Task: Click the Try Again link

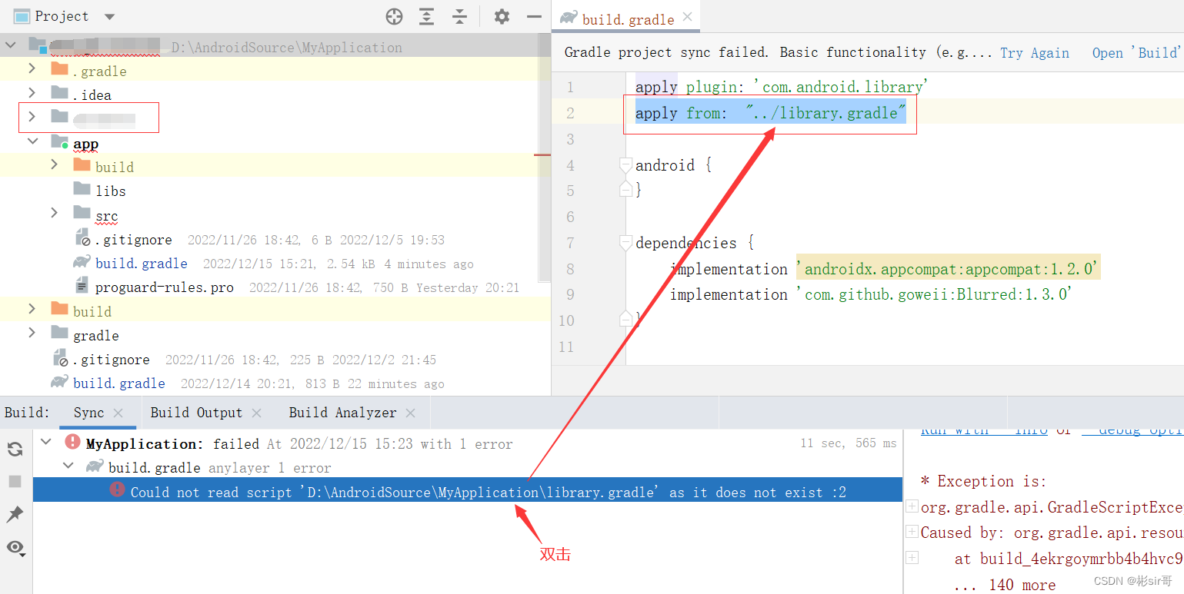Action: click(x=1034, y=52)
